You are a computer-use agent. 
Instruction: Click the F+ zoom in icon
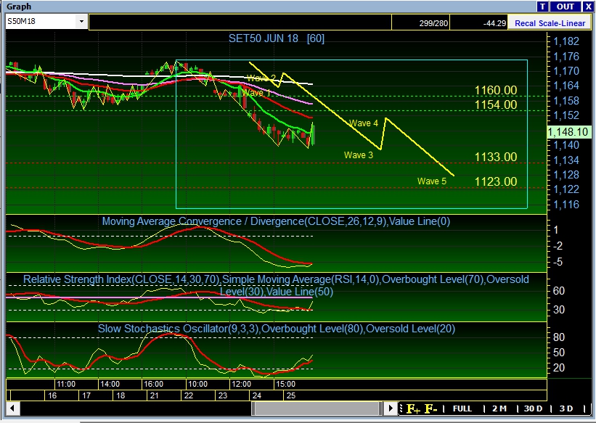(x=413, y=409)
